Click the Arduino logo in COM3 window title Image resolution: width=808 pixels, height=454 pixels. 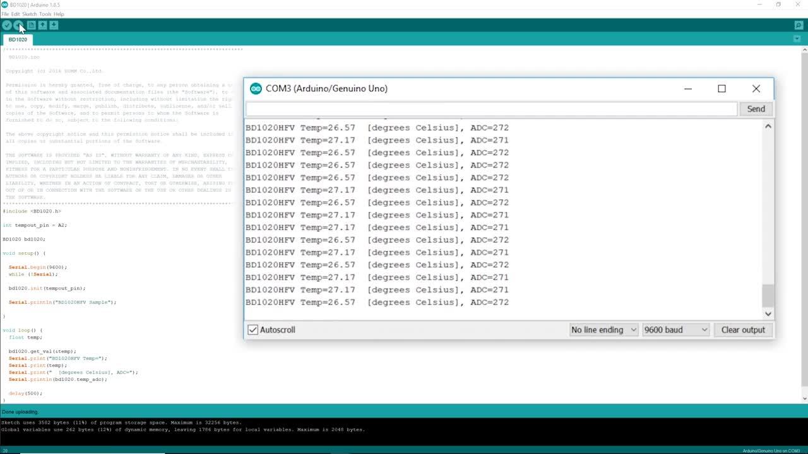click(x=256, y=88)
